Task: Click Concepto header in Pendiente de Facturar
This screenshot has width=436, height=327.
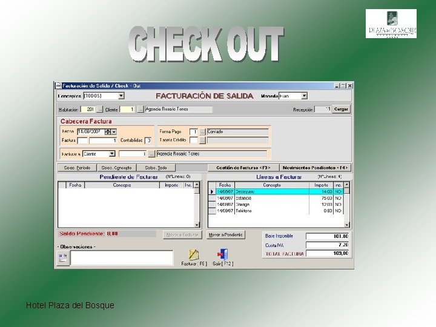Action: click(x=122, y=185)
